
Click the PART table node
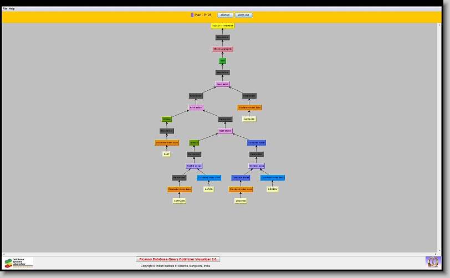(x=167, y=154)
